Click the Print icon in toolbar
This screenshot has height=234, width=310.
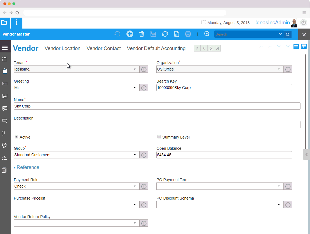188,34
